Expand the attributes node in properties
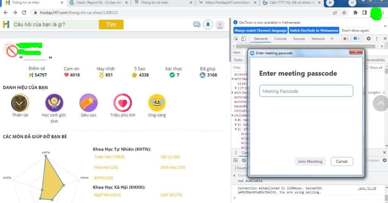This screenshot has width=388, height=203. pos(233,93)
